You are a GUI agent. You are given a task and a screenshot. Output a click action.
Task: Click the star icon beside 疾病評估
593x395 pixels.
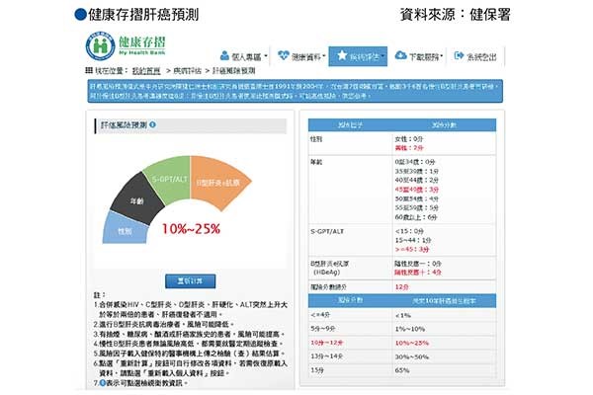(342, 56)
